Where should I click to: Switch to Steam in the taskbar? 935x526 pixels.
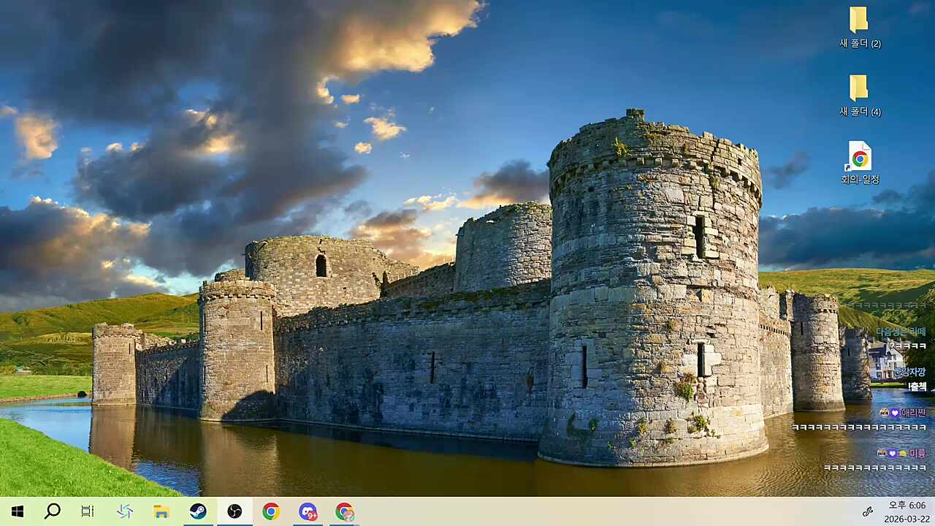pos(198,511)
